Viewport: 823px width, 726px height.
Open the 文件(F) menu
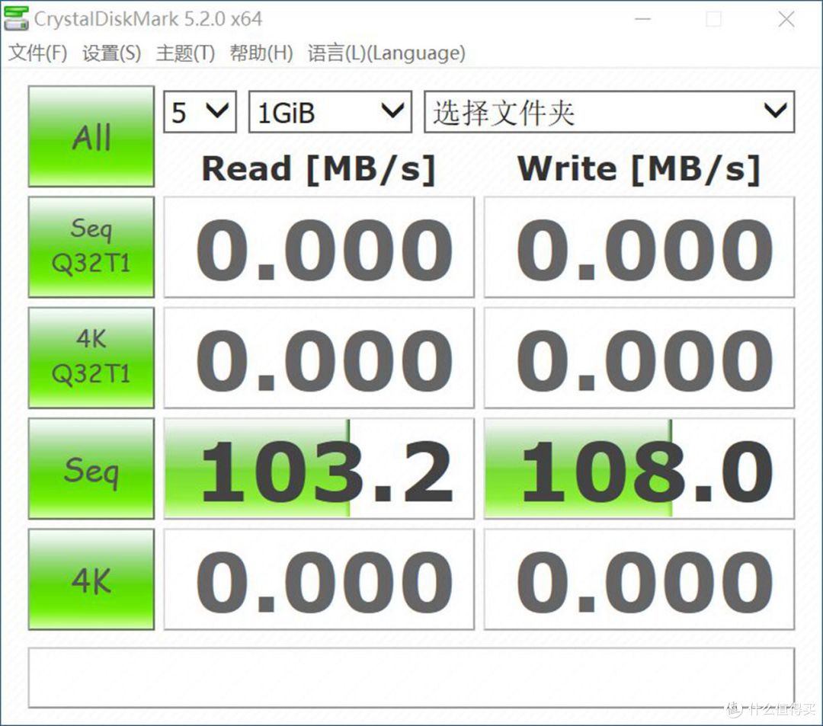click(38, 53)
